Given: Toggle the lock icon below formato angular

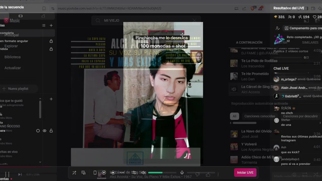Looking at the screenshot, I should (x=51, y=49).
